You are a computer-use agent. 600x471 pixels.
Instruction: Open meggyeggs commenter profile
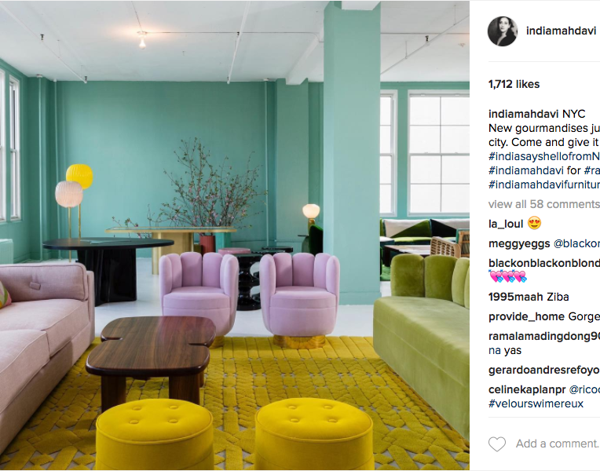coord(519,243)
